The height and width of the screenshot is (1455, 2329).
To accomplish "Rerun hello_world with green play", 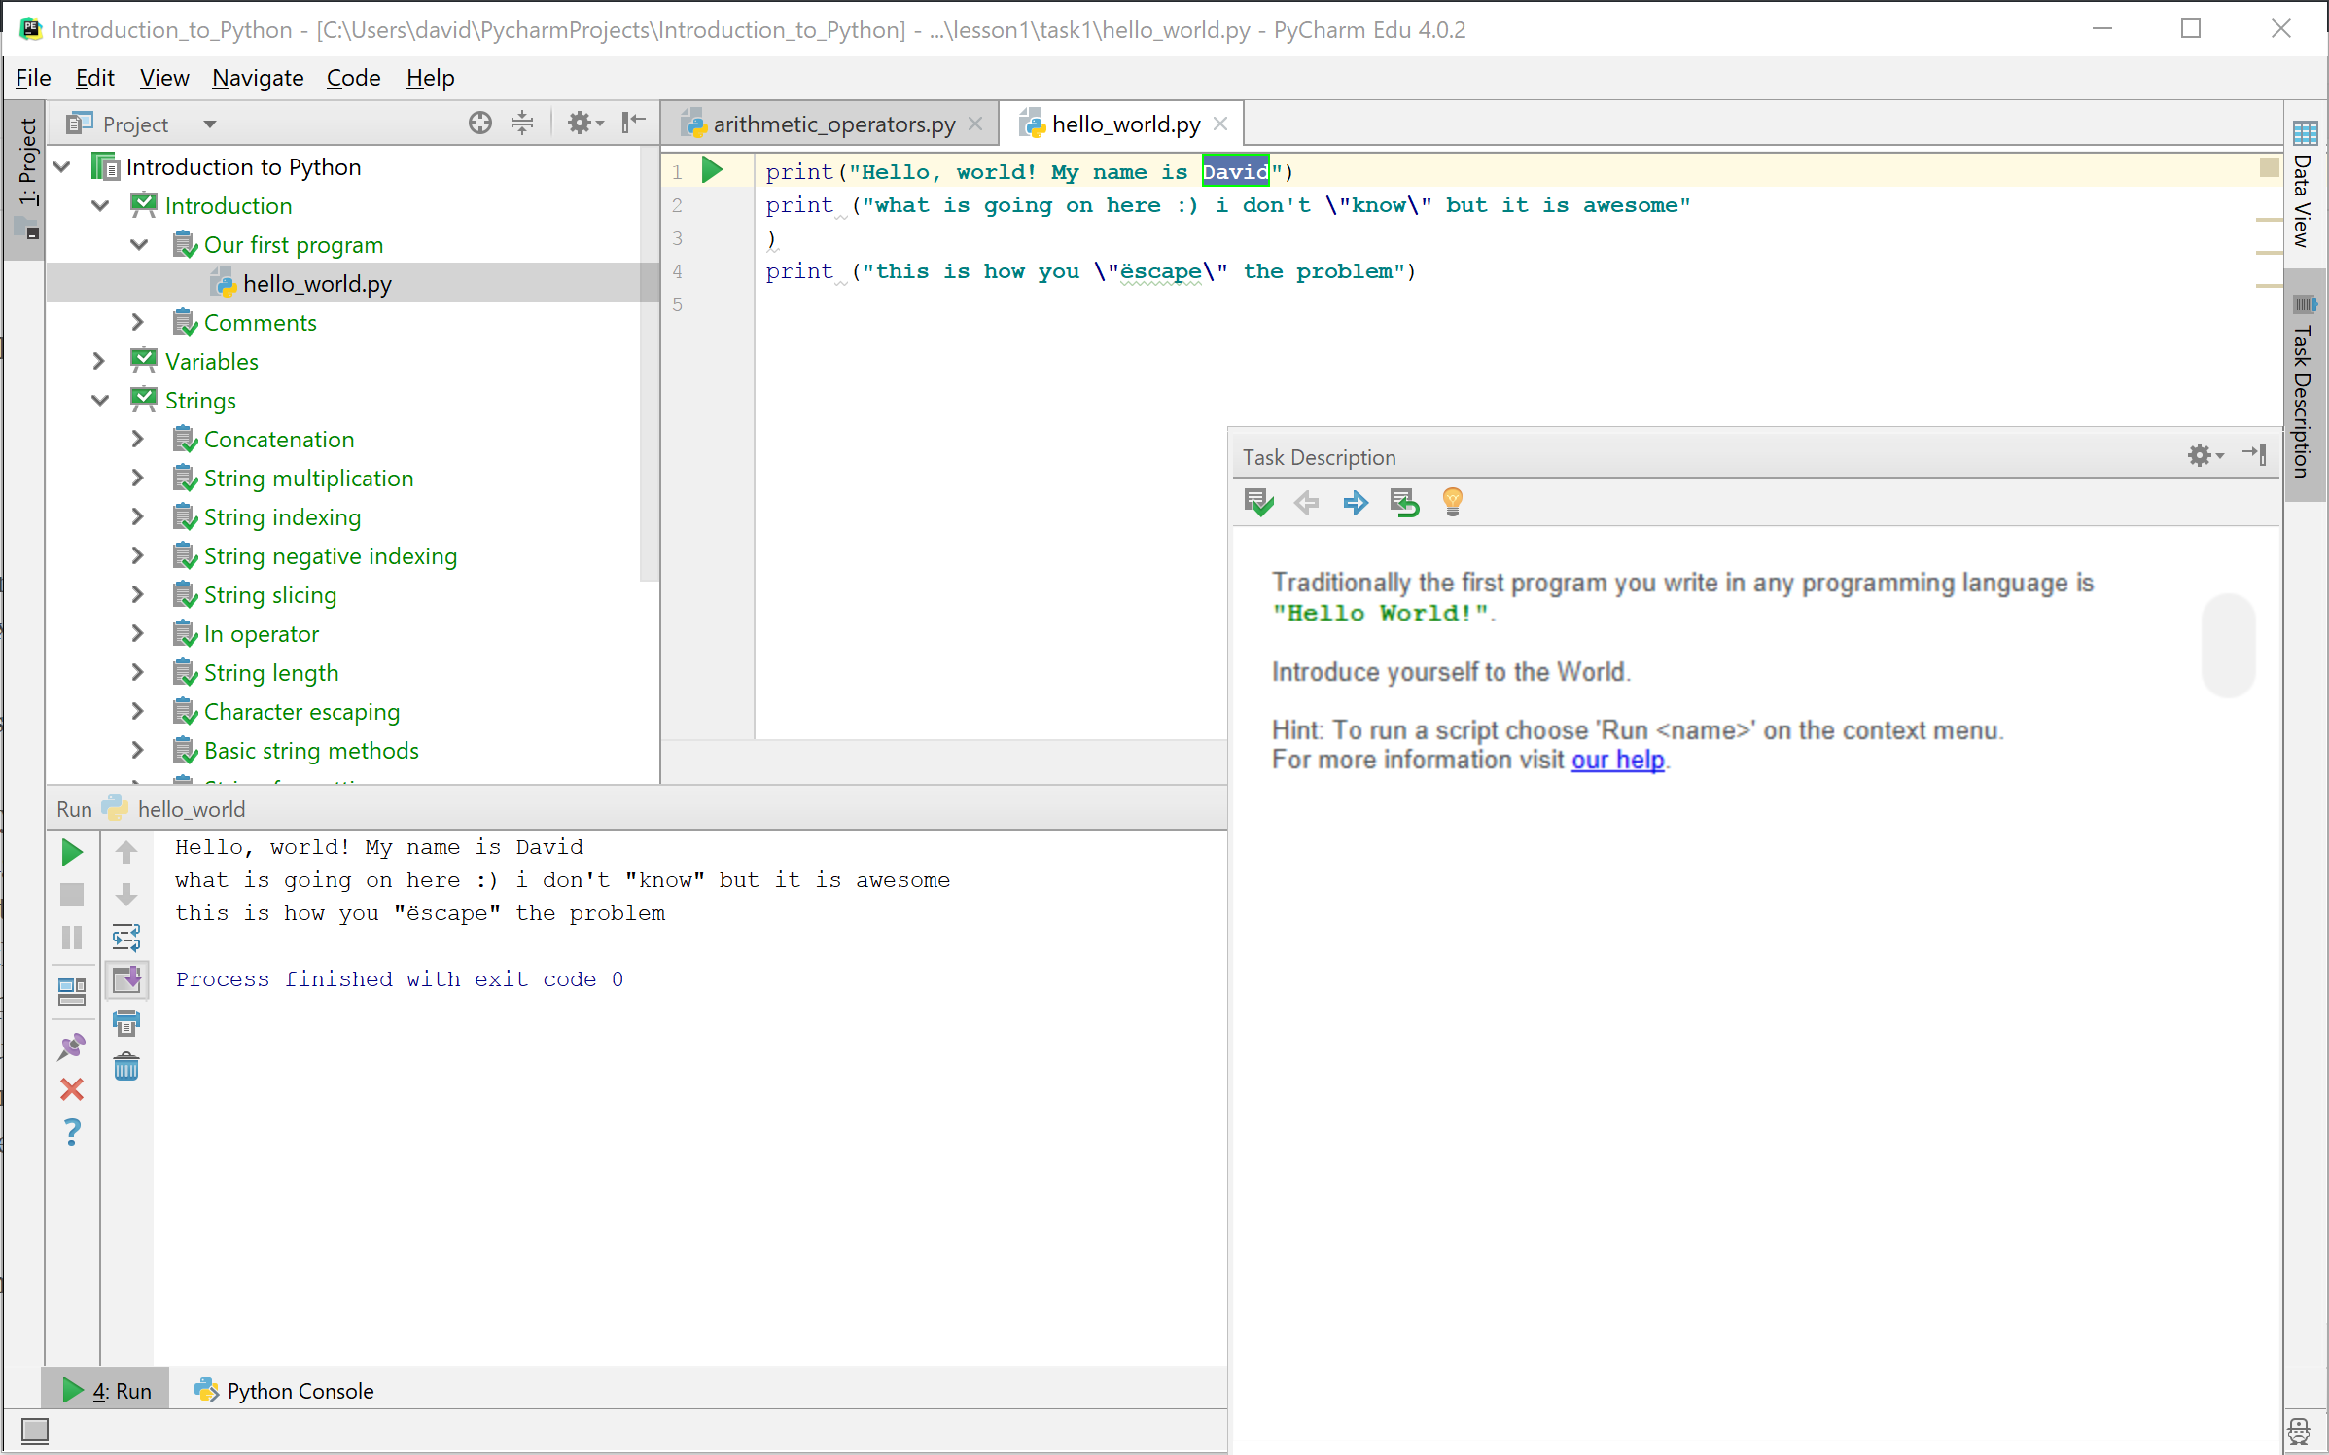I will point(72,852).
